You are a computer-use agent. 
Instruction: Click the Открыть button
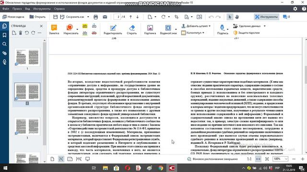click(x=37, y=17)
